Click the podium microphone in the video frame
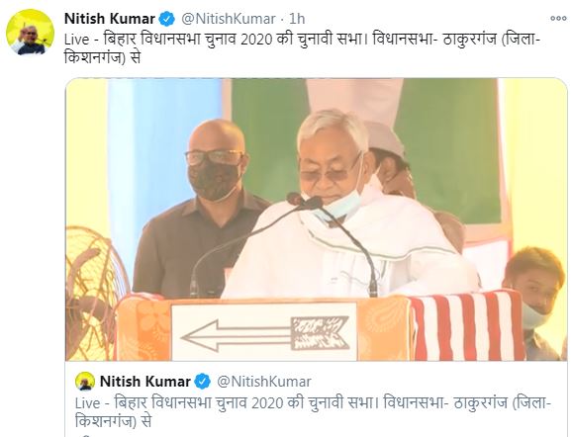Image resolution: width=571 pixels, height=437 pixels. pos(305,202)
